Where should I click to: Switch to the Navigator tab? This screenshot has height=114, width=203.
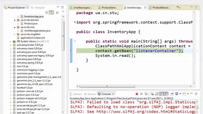point(38,8)
